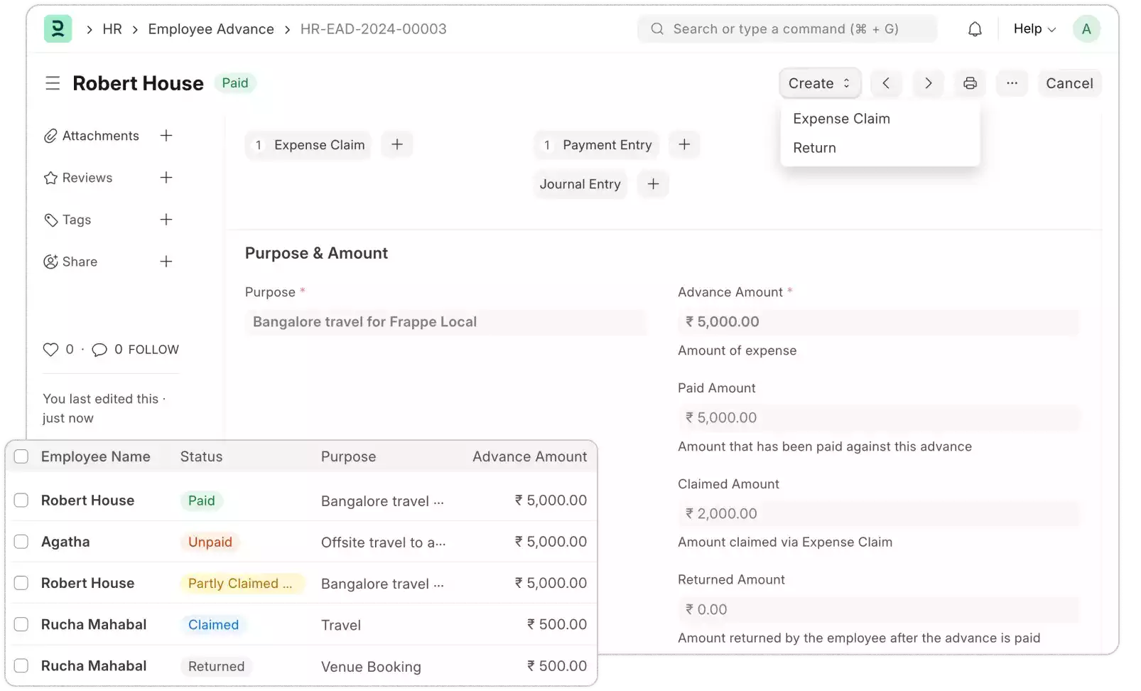Check the Agatha row checkbox
Viewport: 1141px width, 691px height.
point(21,542)
